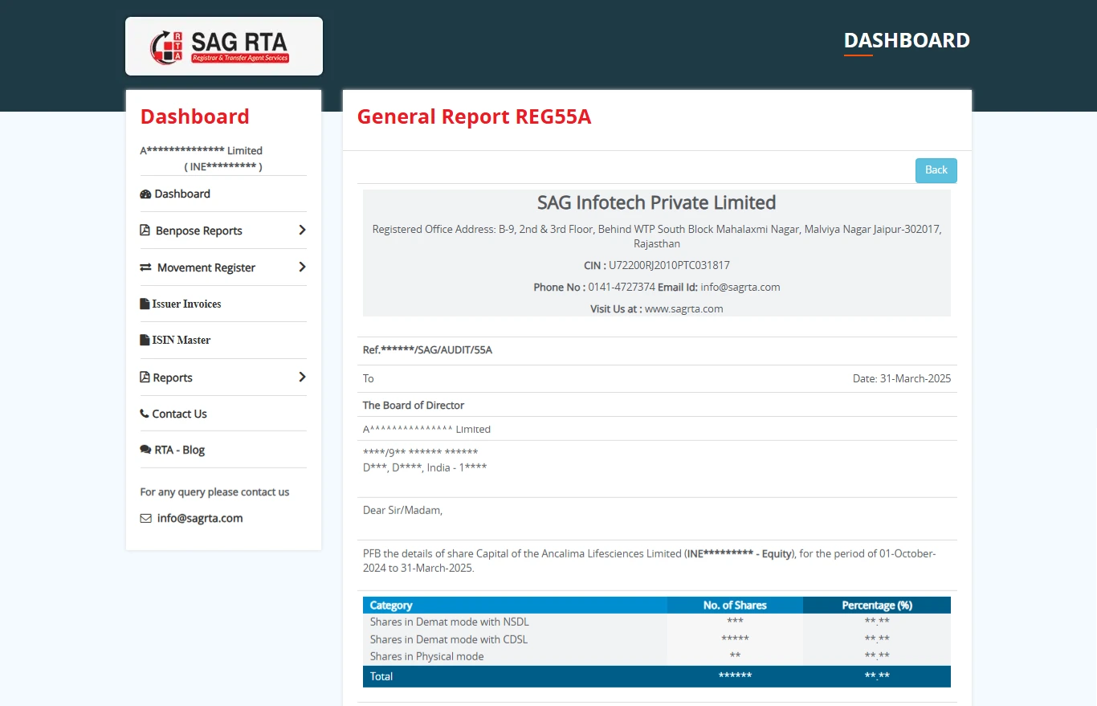Select Issuer Invoices from sidebar menu
Image resolution: width=1097 pixels, height=706 pixels.
(x=186, y=304)
